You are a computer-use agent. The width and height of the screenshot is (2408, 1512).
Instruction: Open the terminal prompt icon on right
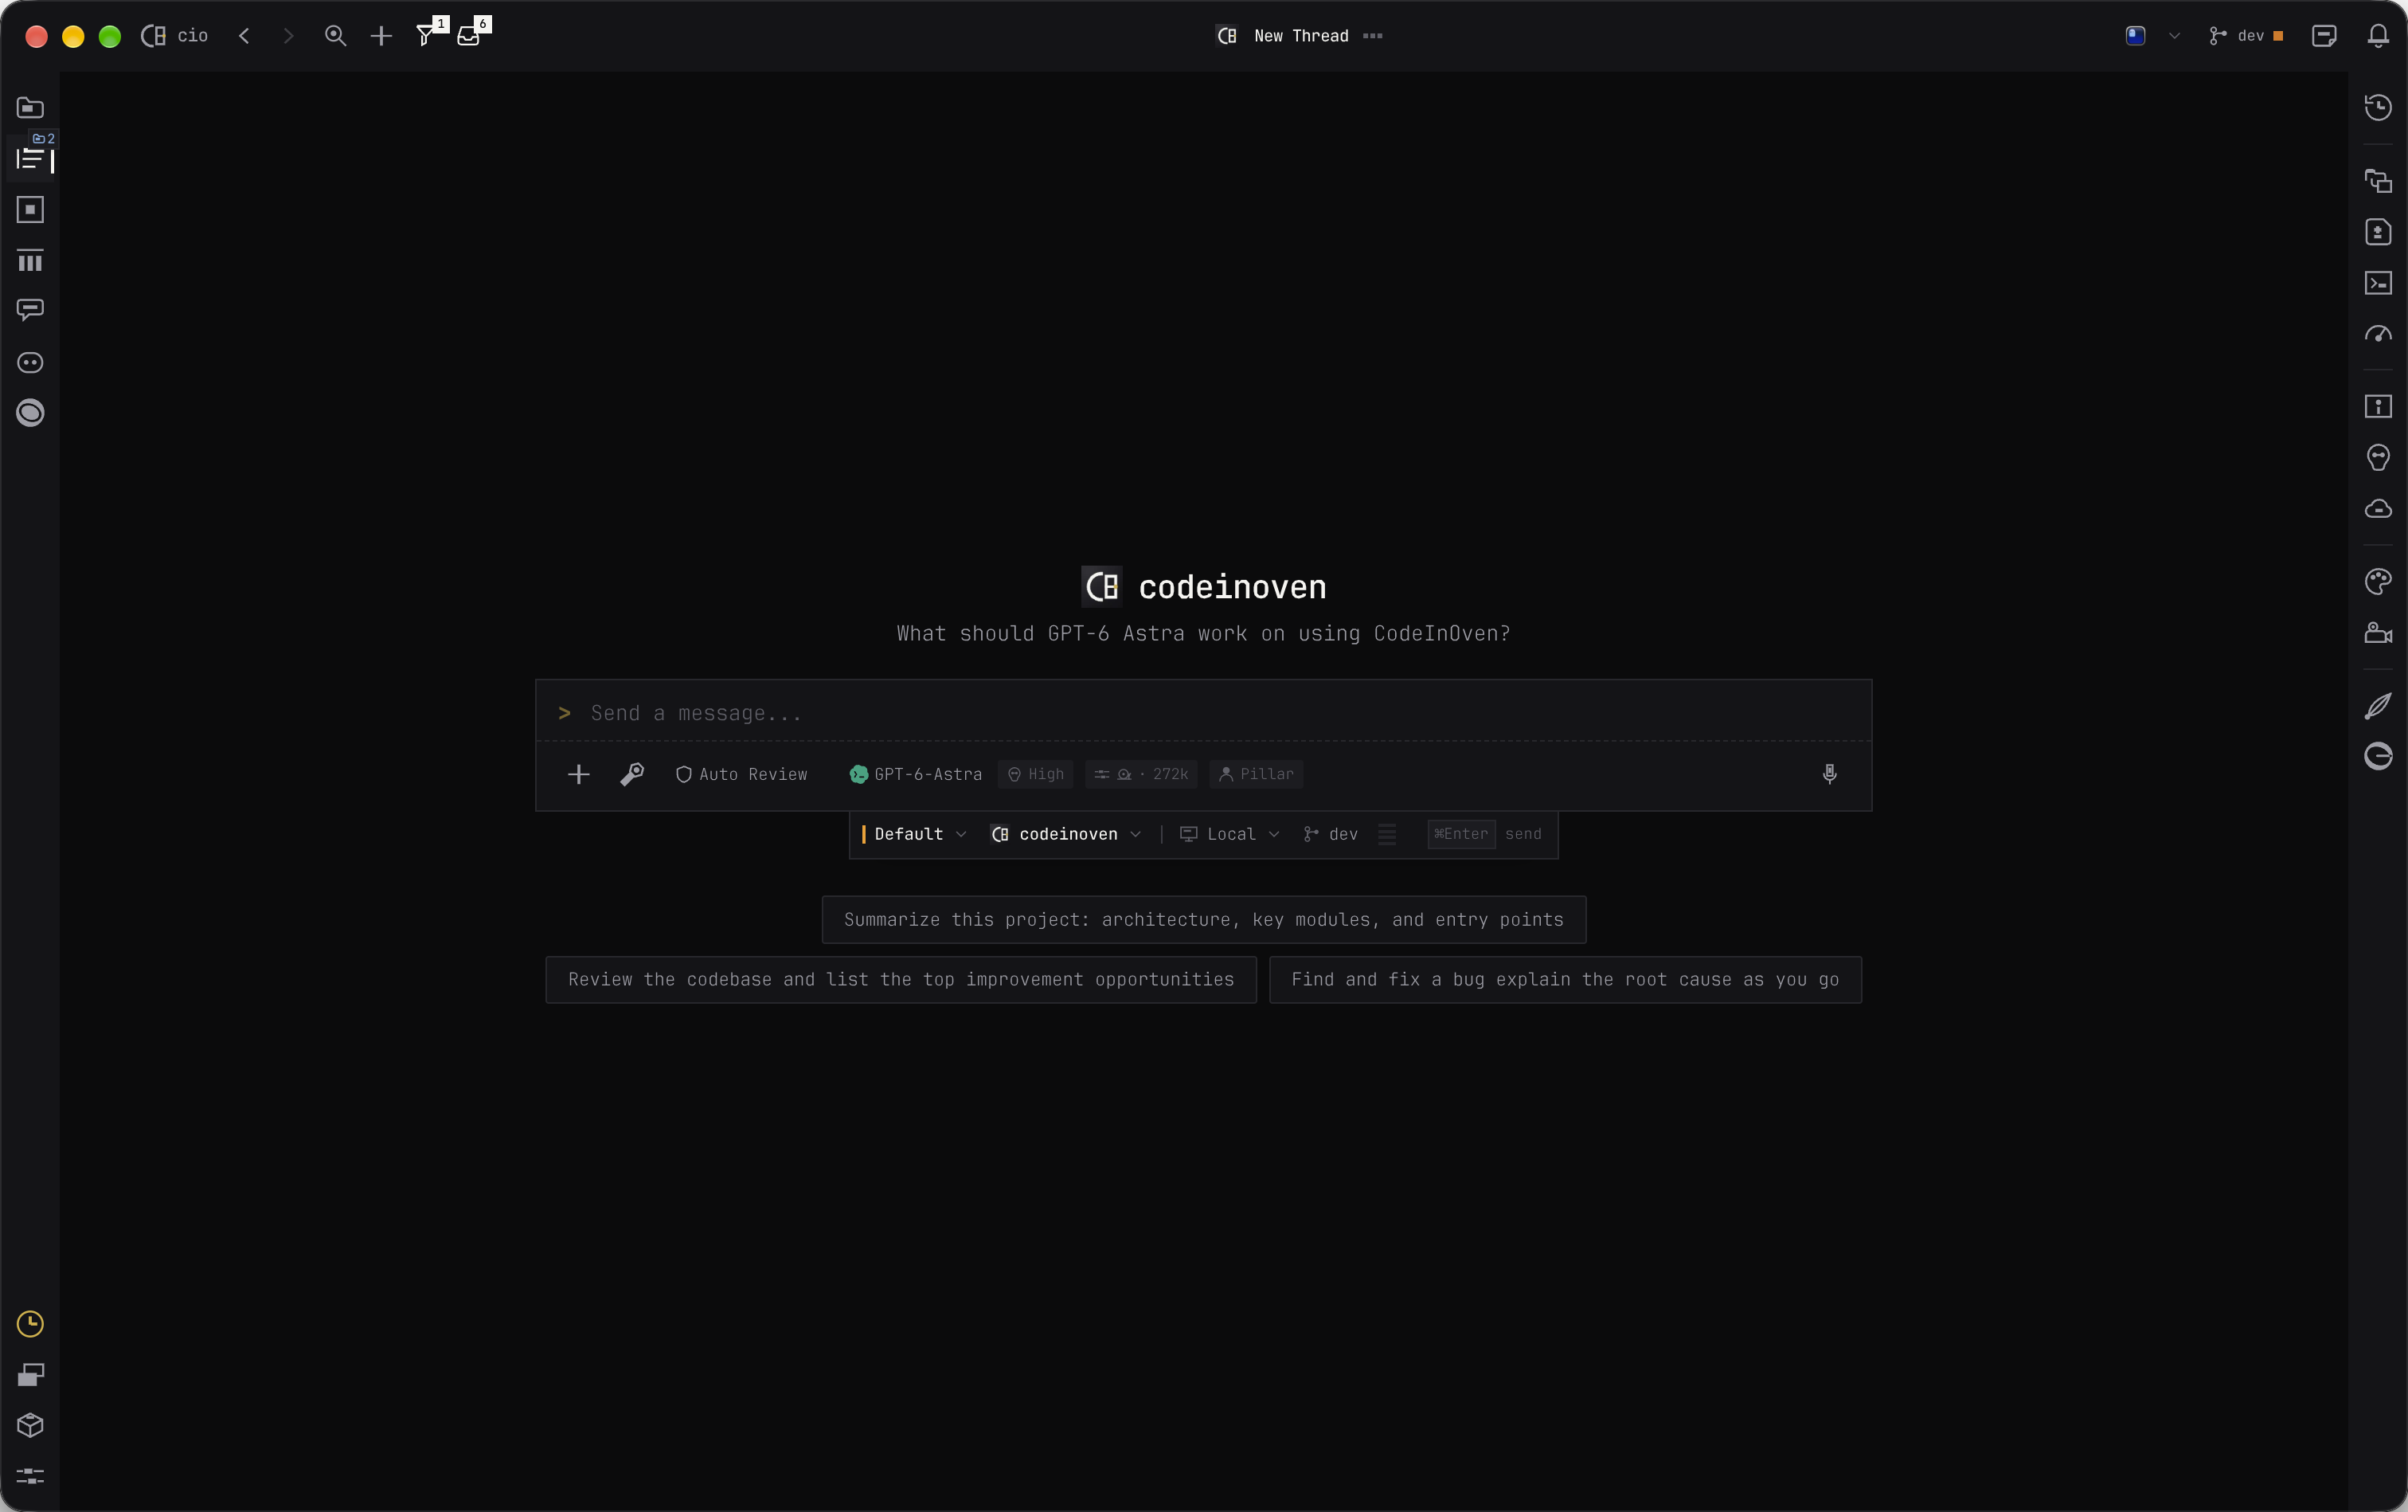point(2378,283)
